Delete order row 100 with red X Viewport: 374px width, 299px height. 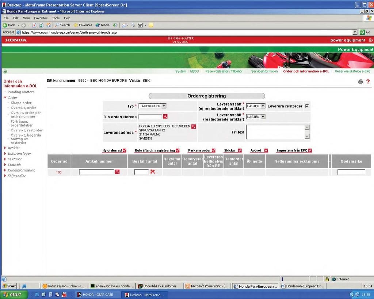click(x=153, y=172)
